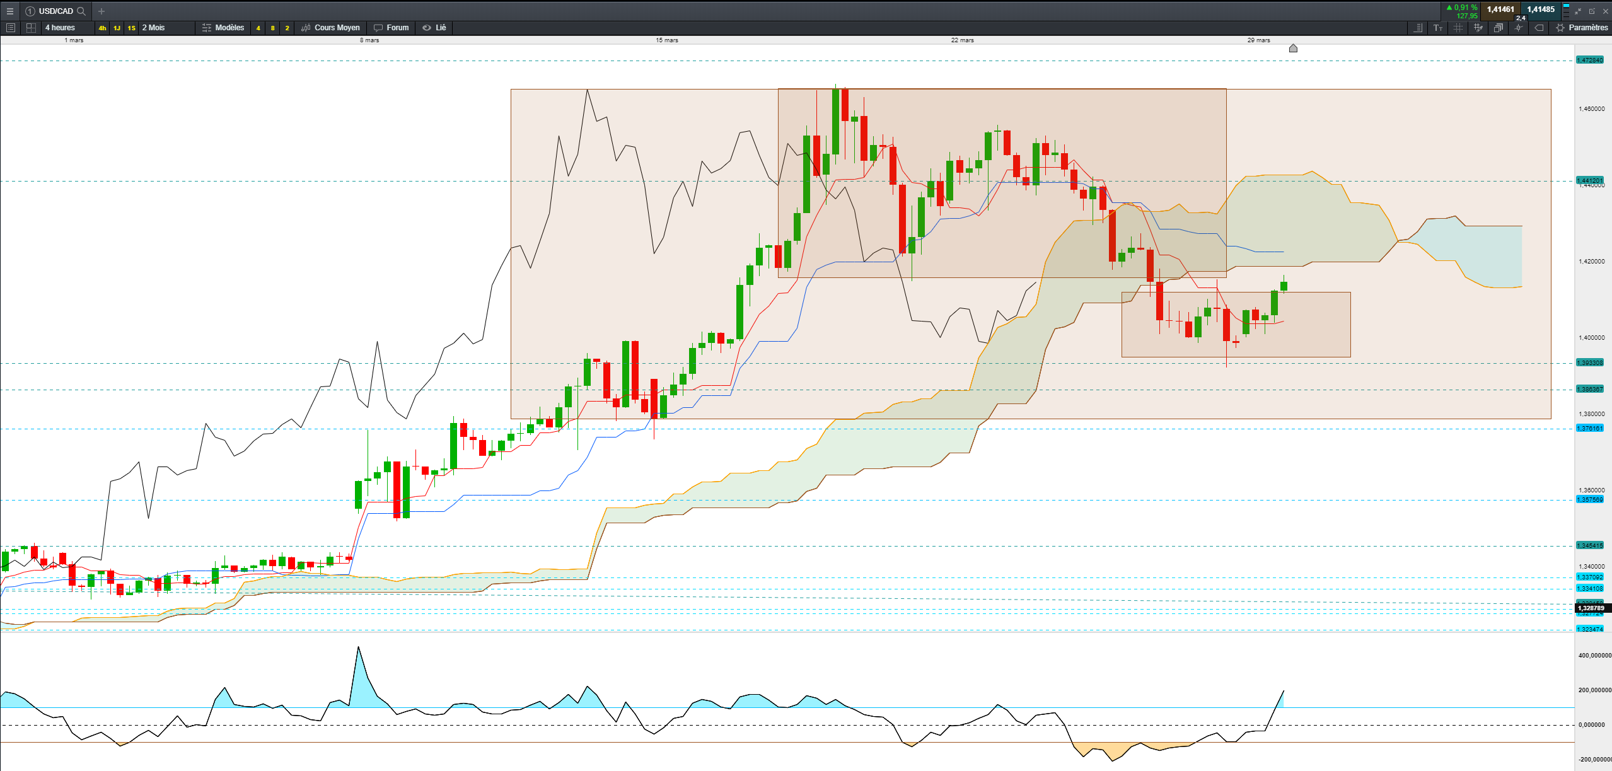Select the text size tool icon
Screen dimensions: 1612x771
click(x=1438, y=28)
